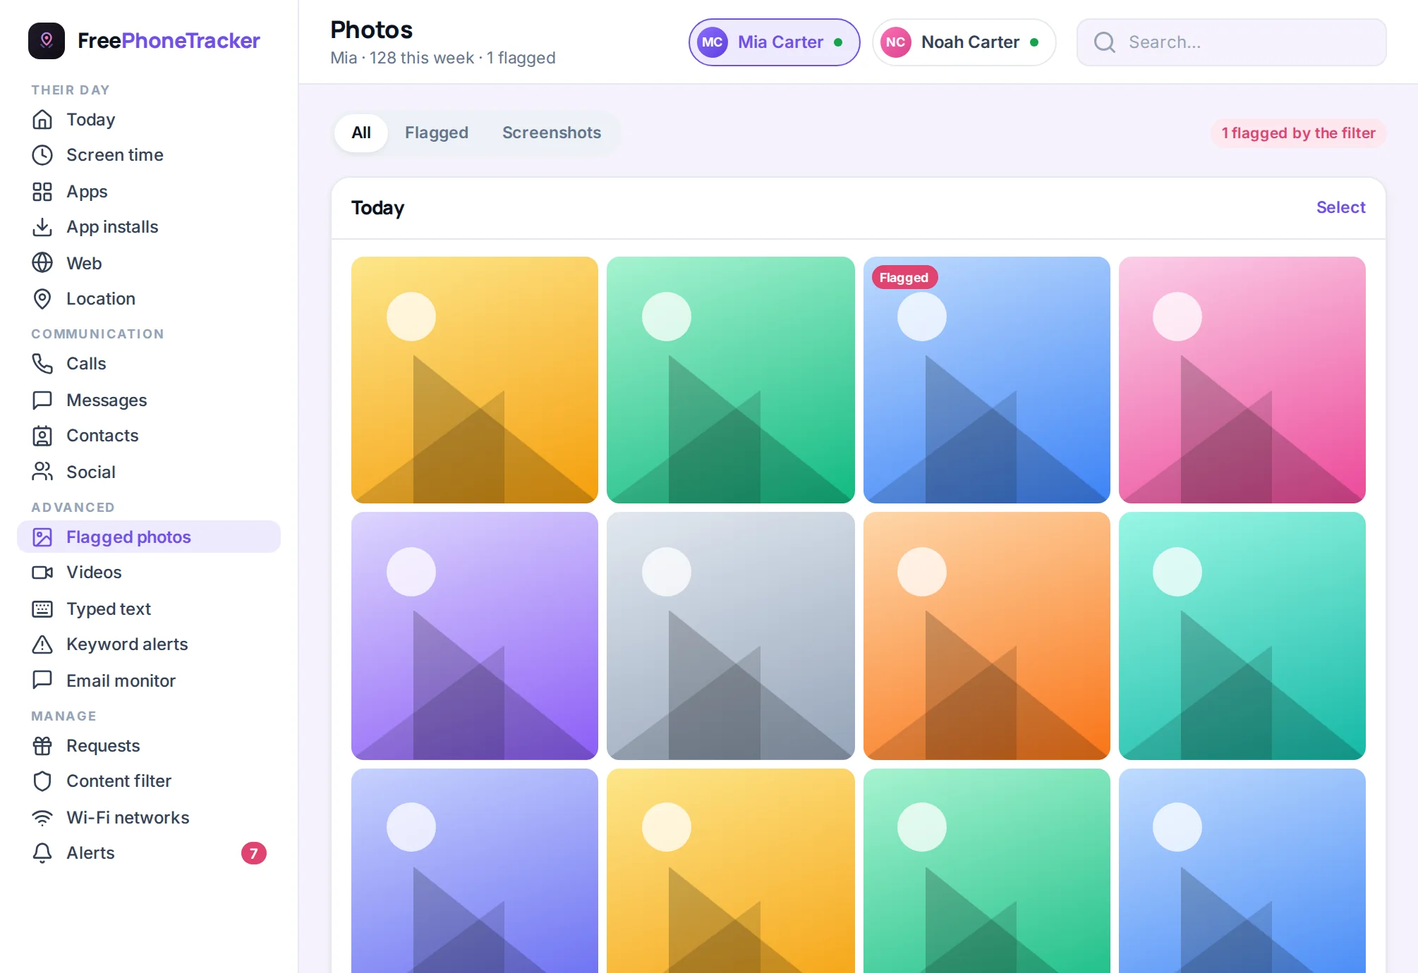Open the blue Flagged photo thumbnail
1418x973 pixels.
986,380
